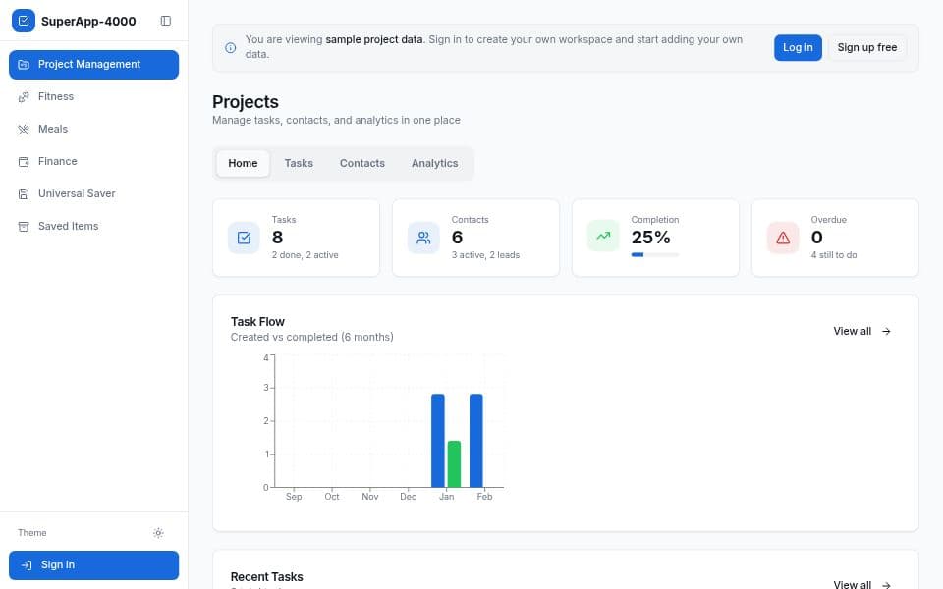Click the Finance wallet icon in sidebar
Viewport: 943px width, 589px height.
(24, 161)
